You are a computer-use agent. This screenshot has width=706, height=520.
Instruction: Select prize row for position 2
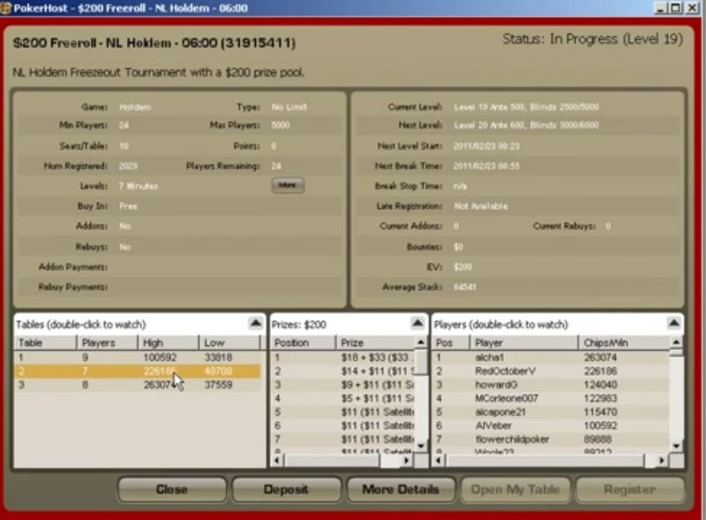pos(342,371)
